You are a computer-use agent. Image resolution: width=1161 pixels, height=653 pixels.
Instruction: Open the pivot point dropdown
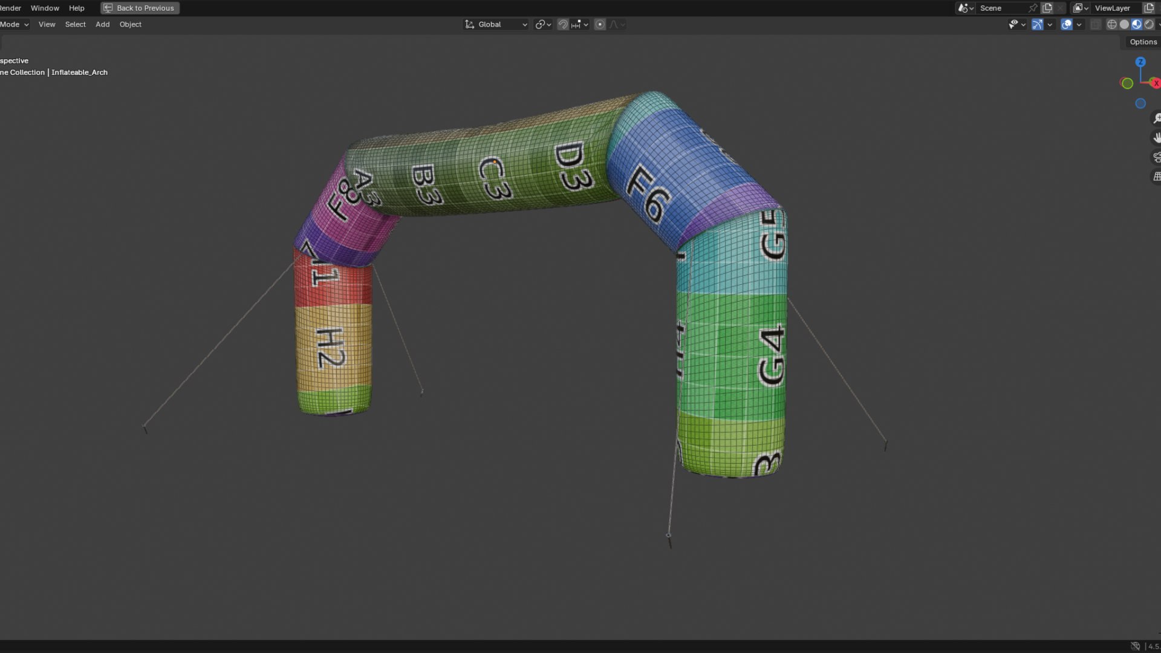point(543,24)
